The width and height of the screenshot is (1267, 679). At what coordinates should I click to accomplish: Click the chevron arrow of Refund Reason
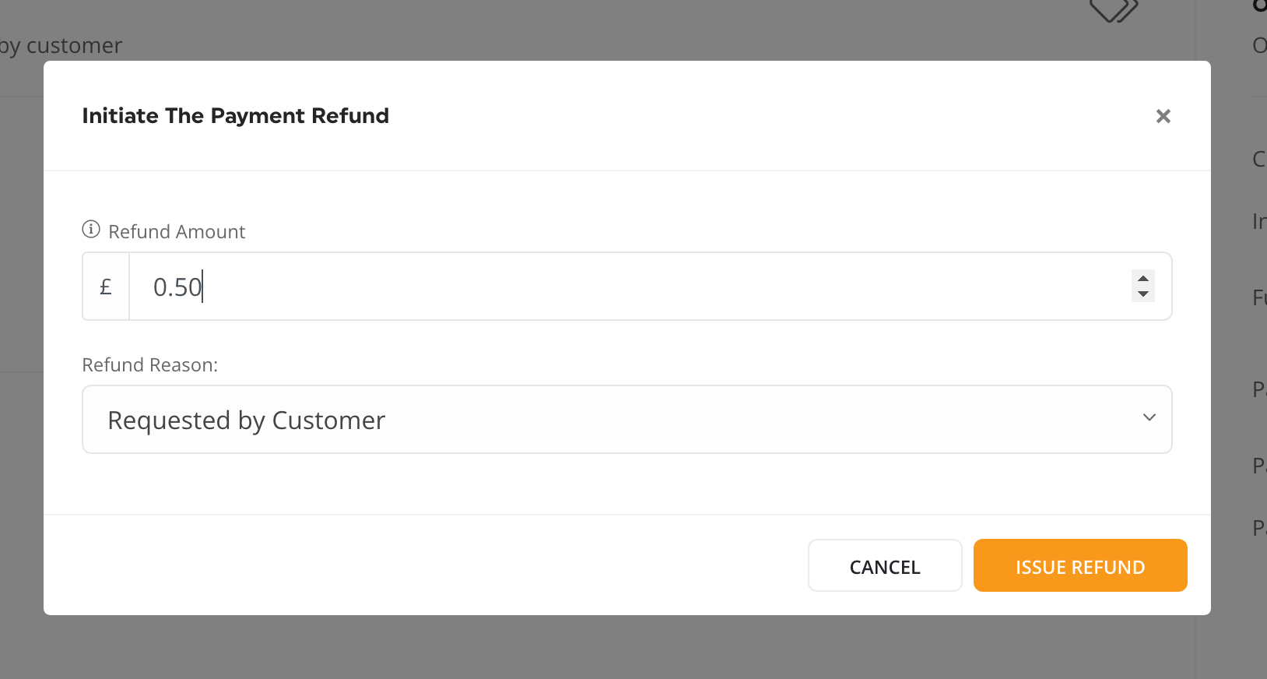(x=1149, y=418)
